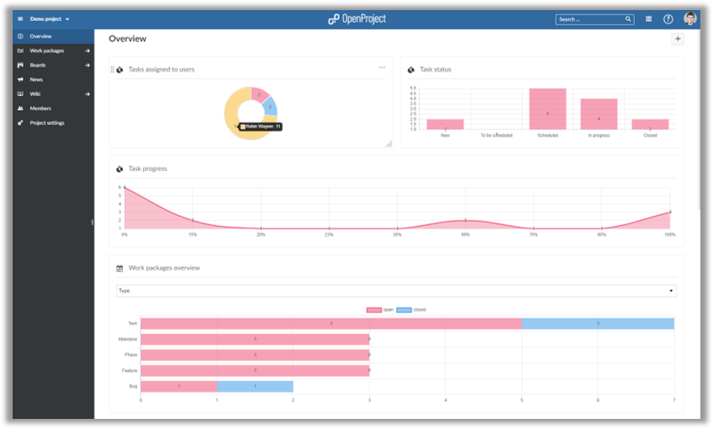
Task: Open the modules grid icon in header
Action: click(648, 19)
